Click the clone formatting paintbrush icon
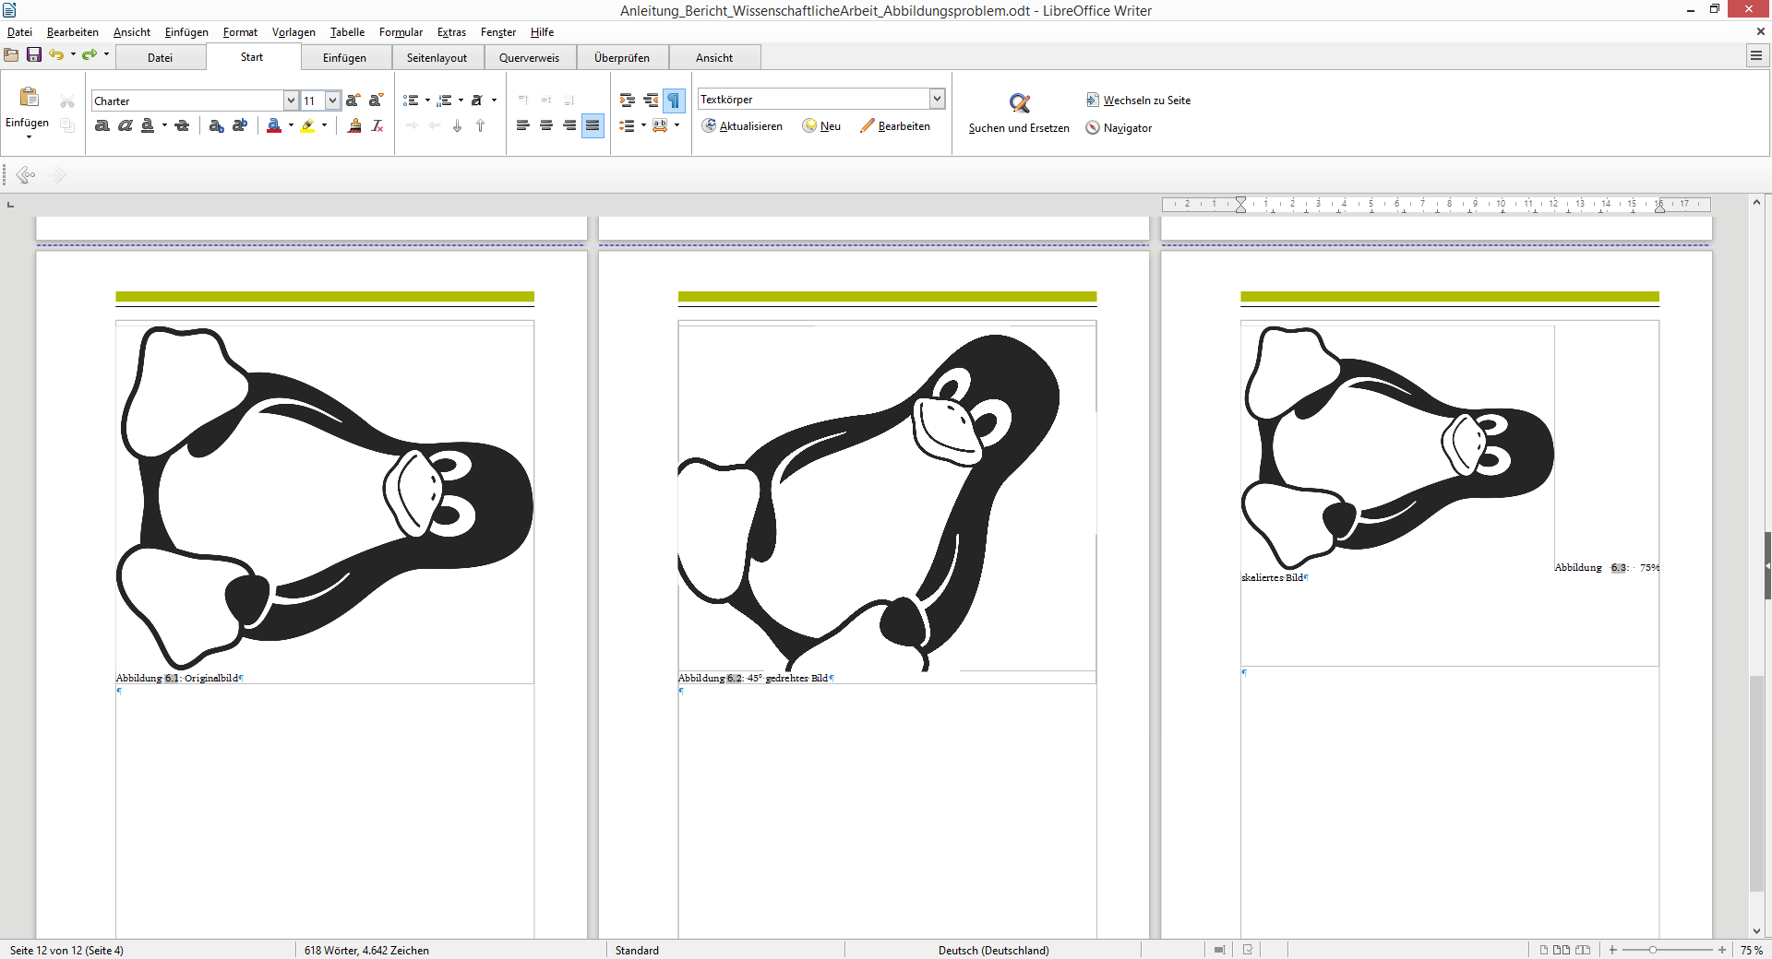Viewport: 1772px width, 959px height. pyautogui.click(x=354, y=125)
